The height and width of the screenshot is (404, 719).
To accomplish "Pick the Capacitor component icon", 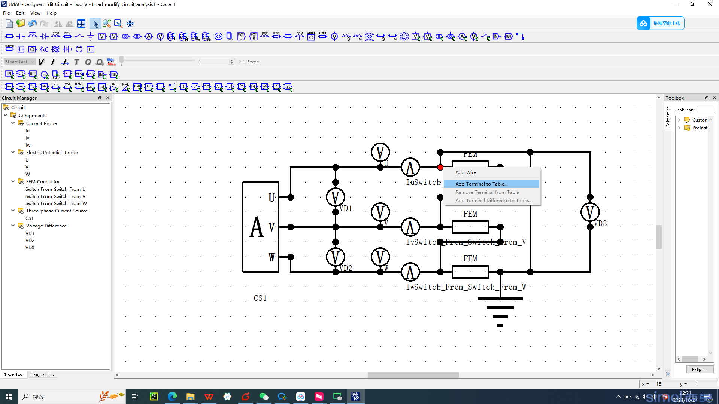I will [x=21, y=36].
